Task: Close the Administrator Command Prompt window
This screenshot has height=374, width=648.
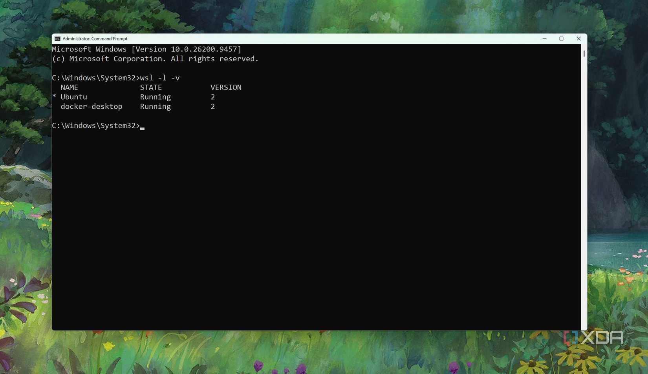Action: (x=578, y=39)
